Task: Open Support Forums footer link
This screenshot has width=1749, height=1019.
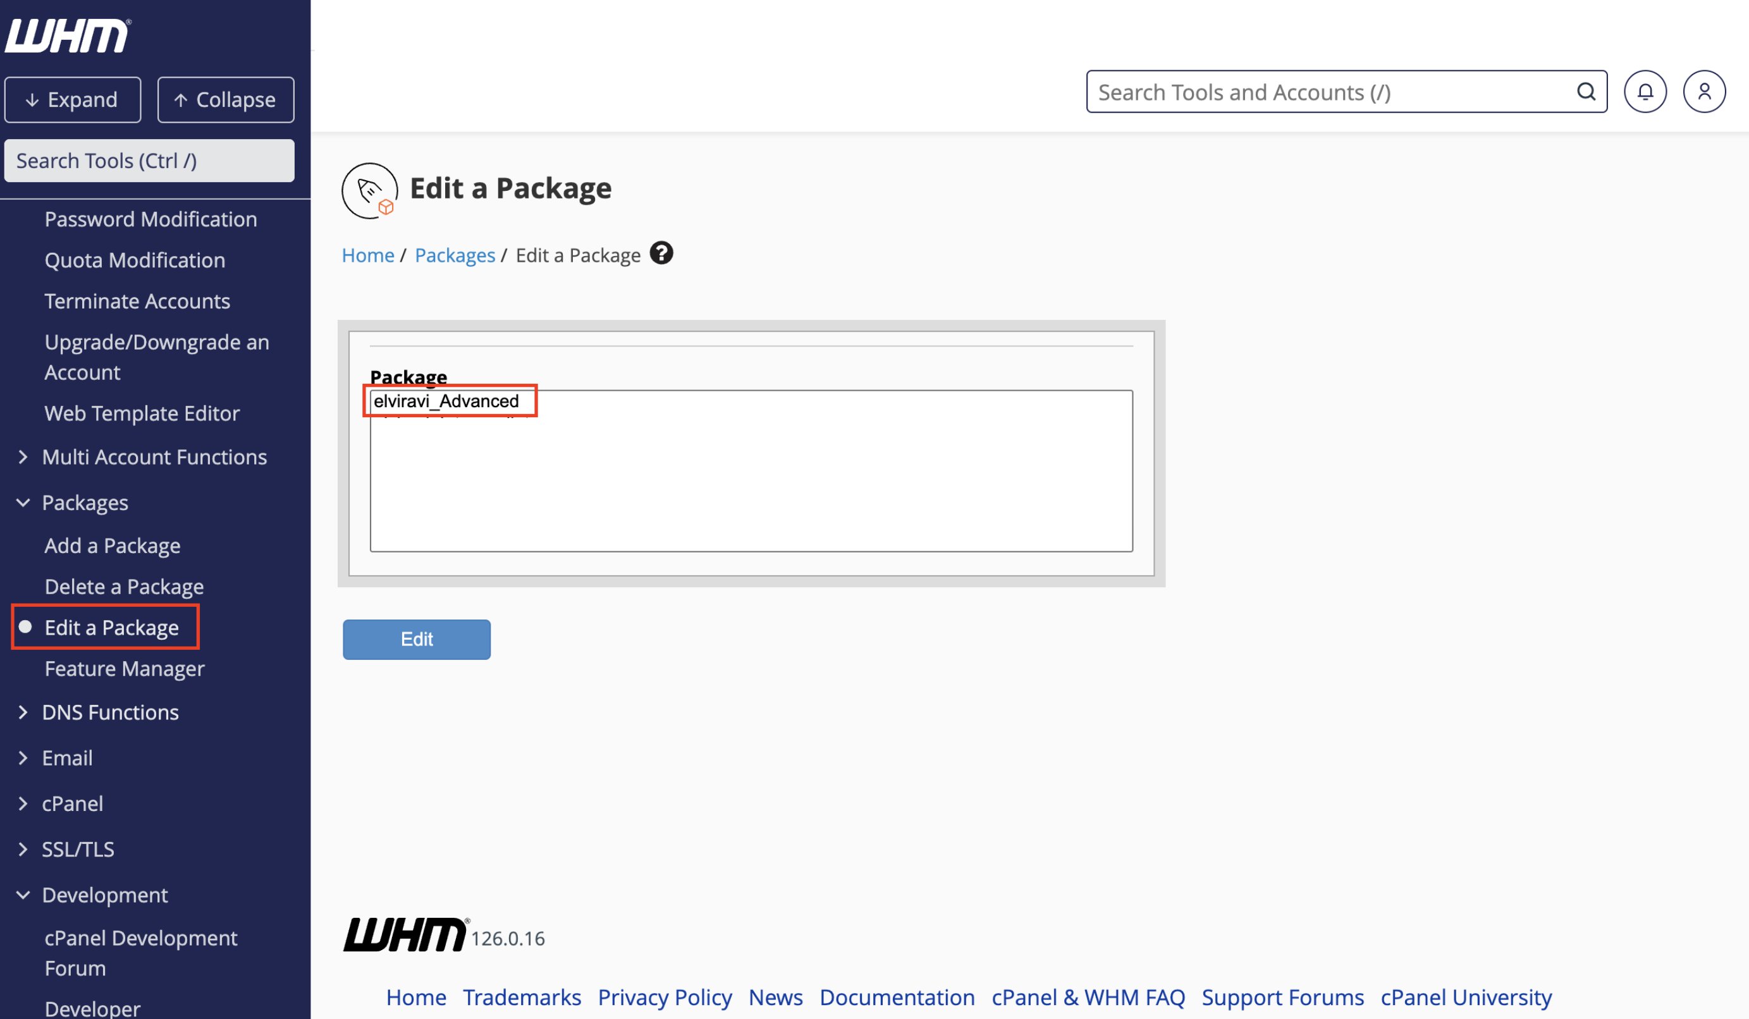Action: click(x=1282, y=998)
